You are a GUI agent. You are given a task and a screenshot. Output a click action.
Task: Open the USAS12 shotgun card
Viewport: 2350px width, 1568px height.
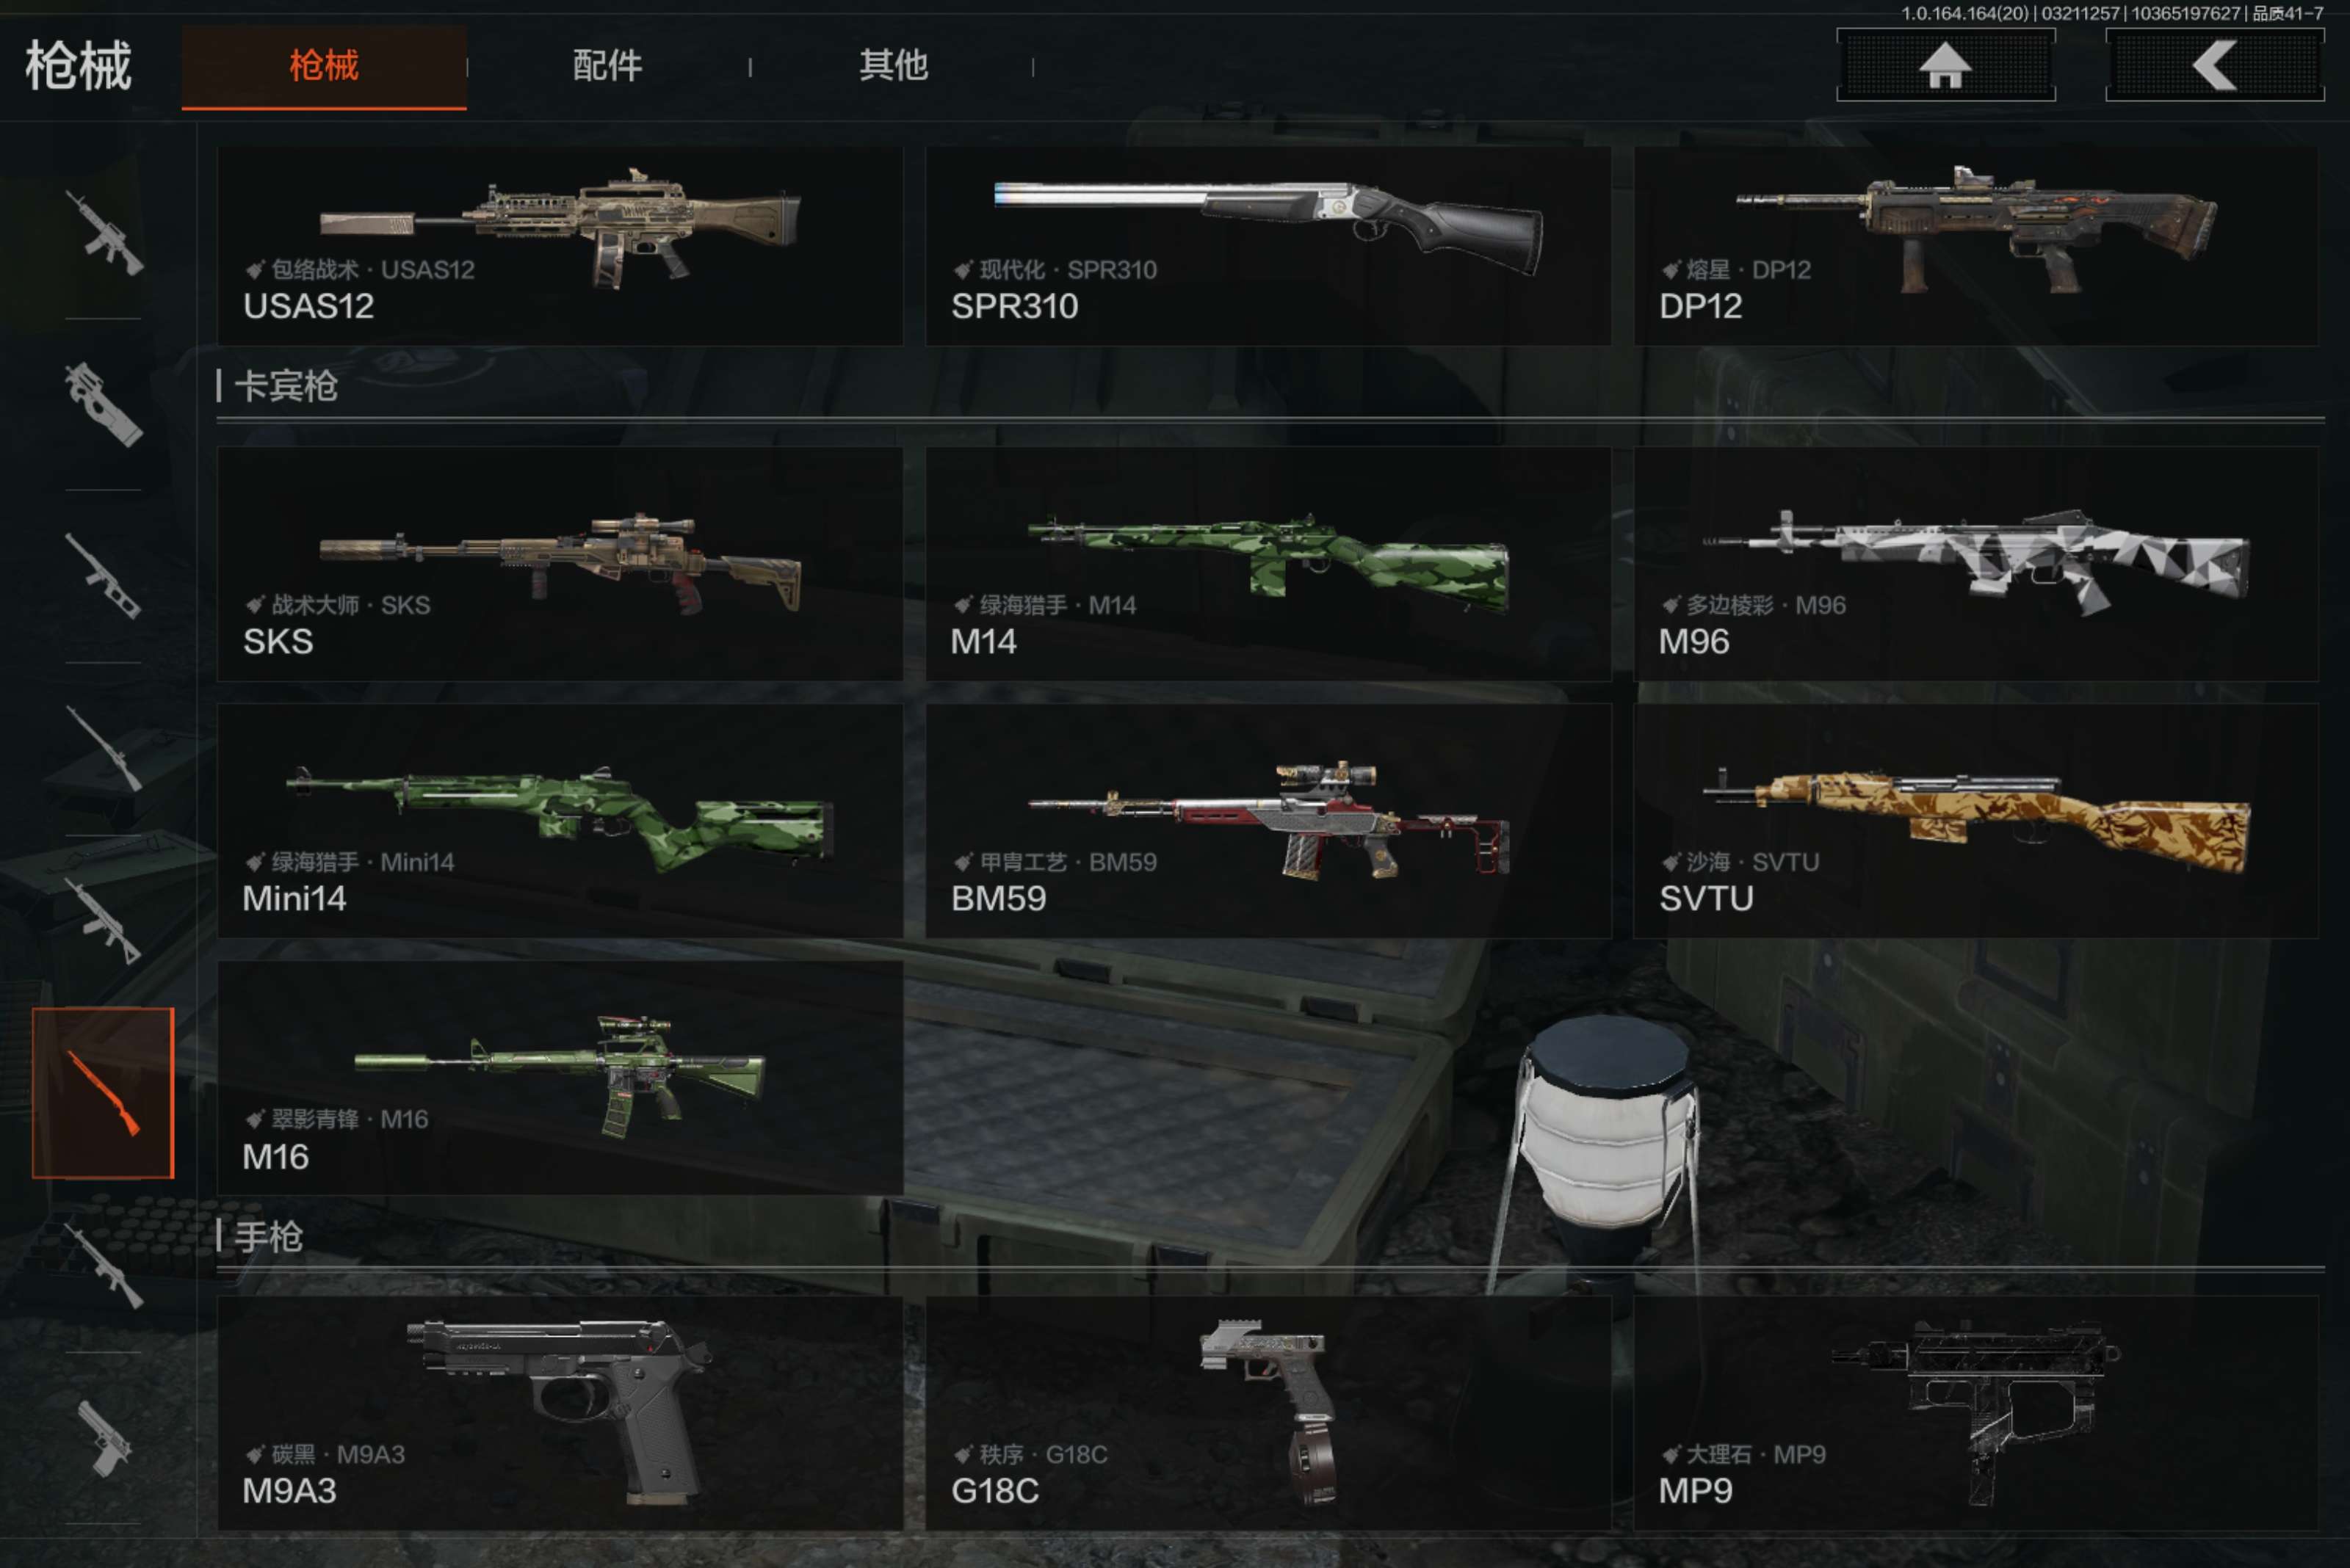coord(560,246)
